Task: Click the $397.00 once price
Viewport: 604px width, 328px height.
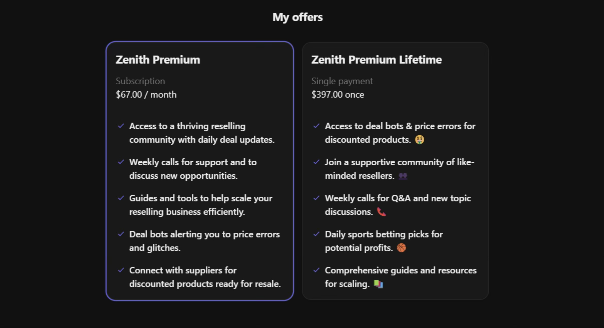Action: (x=338, y=94)
